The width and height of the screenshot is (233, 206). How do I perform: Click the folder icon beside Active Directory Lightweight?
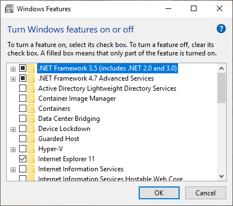(x=31, y=88)
